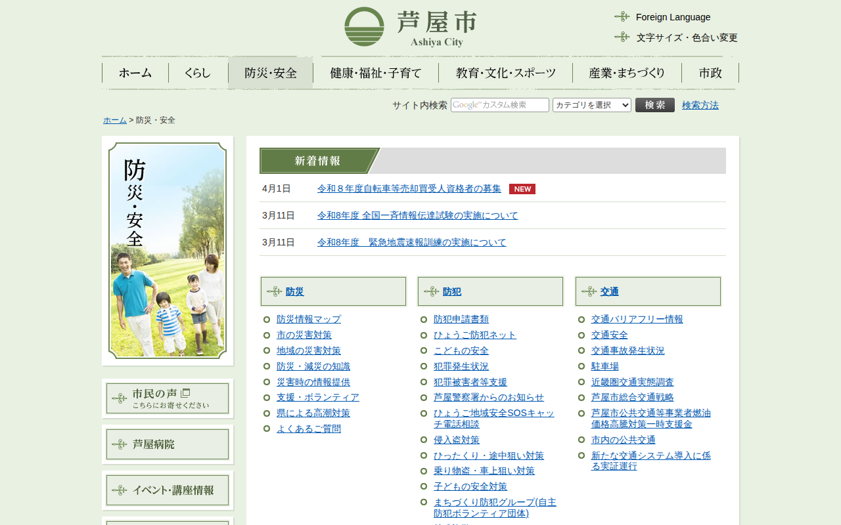
Task: Open the 交通 category heading
Action: 610,291
